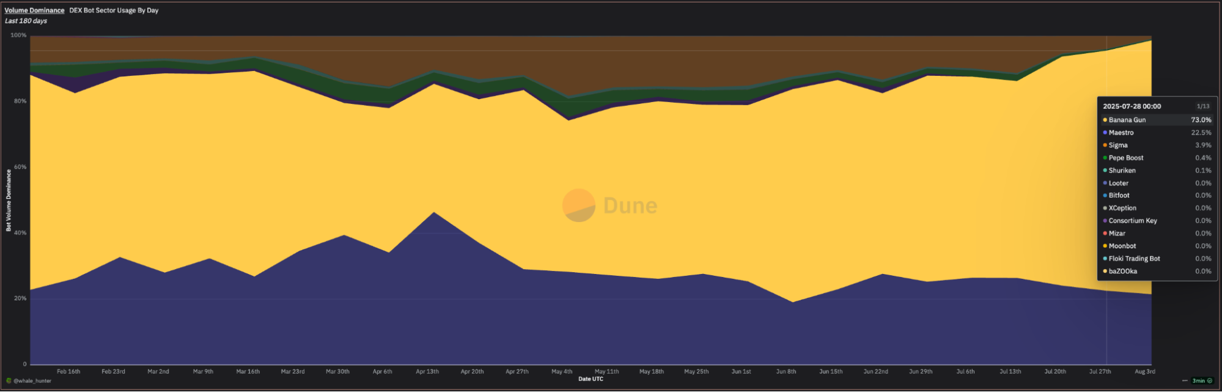The width and height of the screenshot is (1222, 392).
Task: Click the Apr 13th axis label
Action: tap(427, 372)
